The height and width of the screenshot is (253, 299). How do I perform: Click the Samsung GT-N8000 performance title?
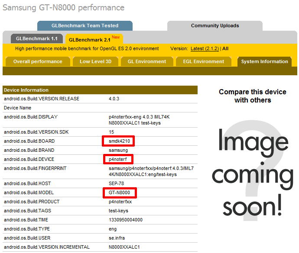point(64,8)
